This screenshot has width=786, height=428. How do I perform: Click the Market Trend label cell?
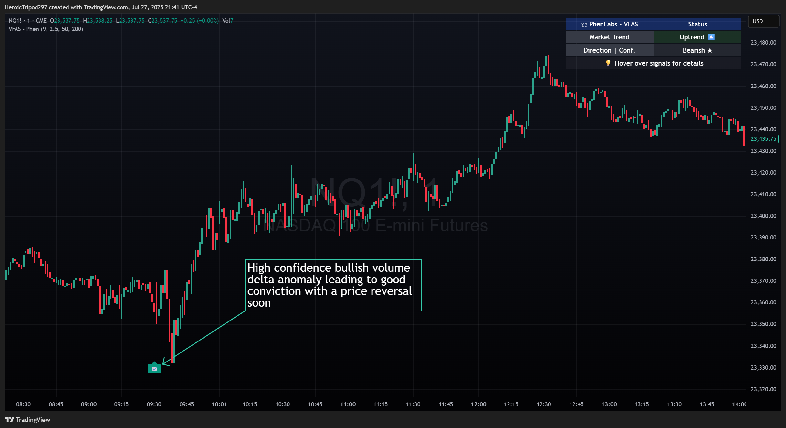pyautogui.click(x=609, y=37)
